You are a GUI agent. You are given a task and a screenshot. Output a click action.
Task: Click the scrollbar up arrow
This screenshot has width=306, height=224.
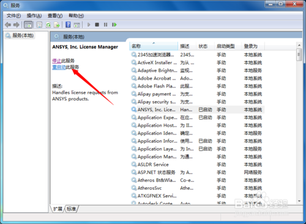coord(299,45)
